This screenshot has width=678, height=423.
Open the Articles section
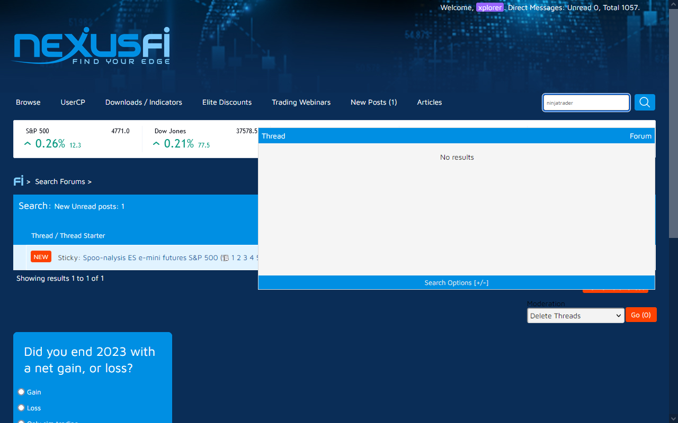(x=430, y=102)
